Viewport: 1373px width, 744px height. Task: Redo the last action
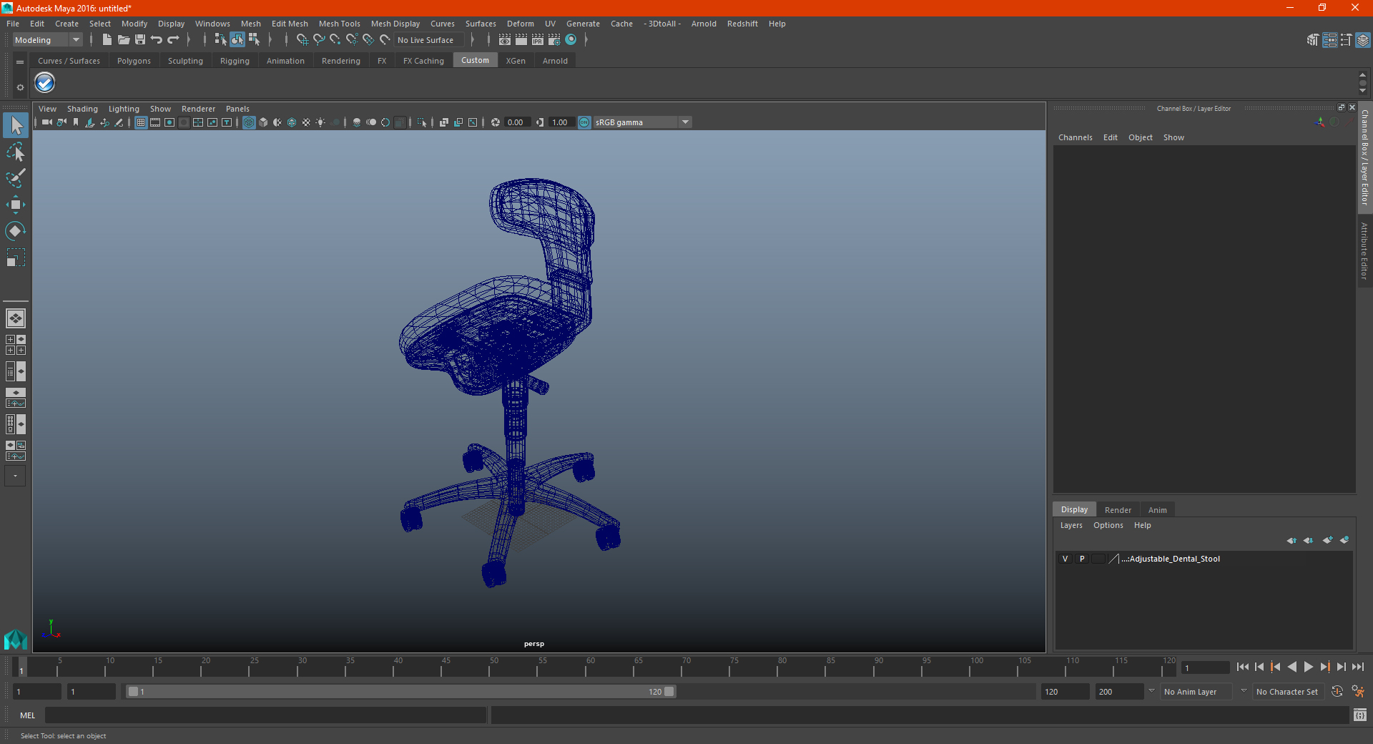pos(173,40)
